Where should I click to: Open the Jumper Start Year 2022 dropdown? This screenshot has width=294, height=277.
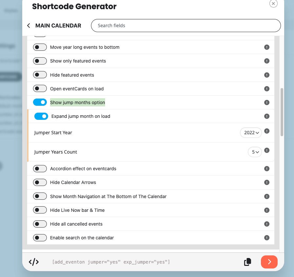(x=251, y=133)
